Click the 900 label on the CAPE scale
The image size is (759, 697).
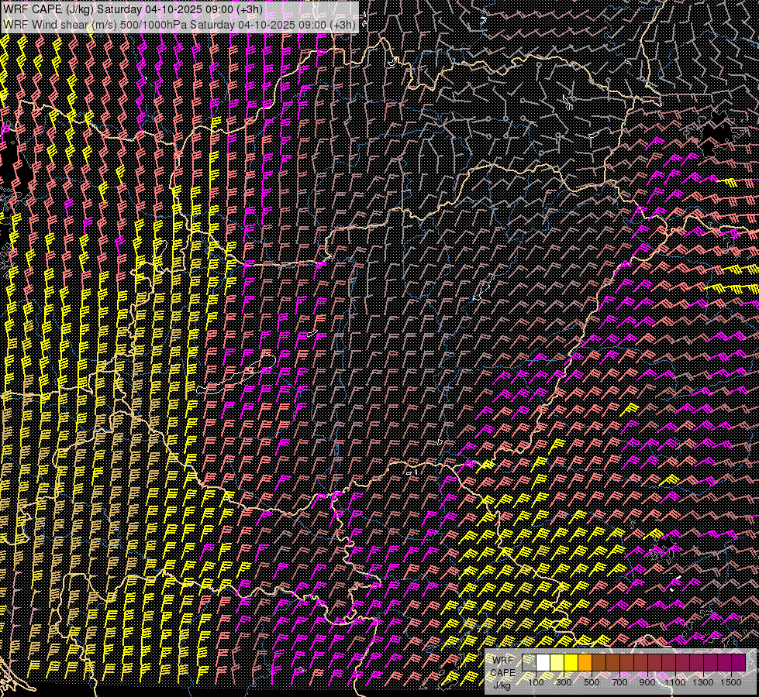[x=647, y=682]
